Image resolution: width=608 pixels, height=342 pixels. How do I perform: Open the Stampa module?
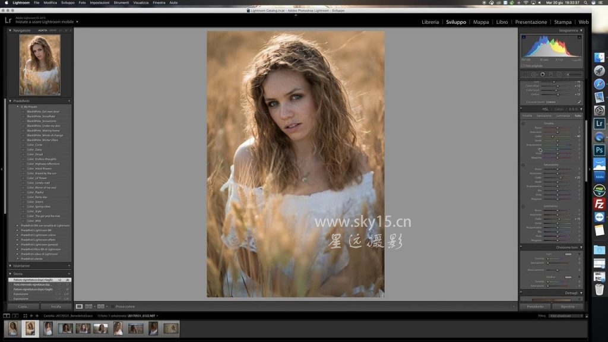(563, 22)
